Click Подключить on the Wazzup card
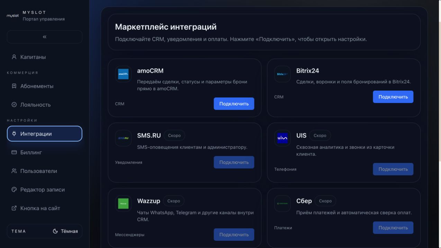The height and width of the screenshot is (248, 441). (x=234, y=235)
